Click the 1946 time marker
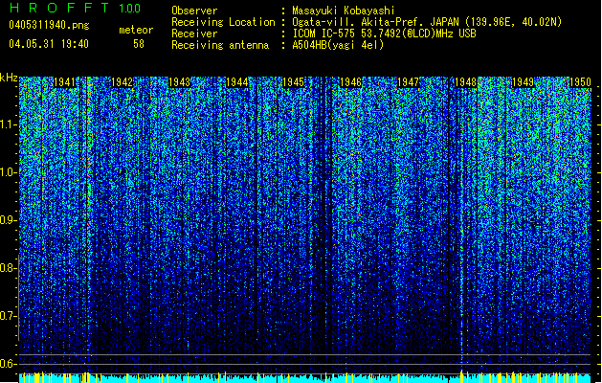Image resolution: width=602 pixels, height=383 pixels. [x=351, y=82]
